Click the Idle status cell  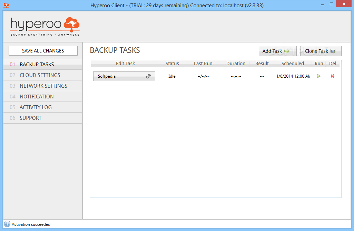click(172, 76)
